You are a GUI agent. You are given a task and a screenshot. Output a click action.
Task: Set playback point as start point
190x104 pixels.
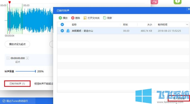[17, 44]
